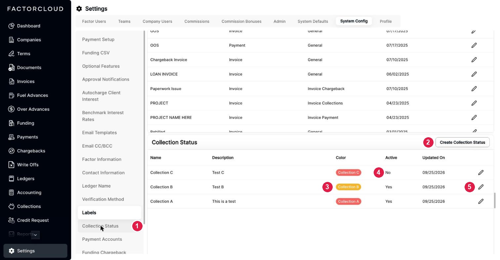
Task: Open the Accounting calculator icon
Action: point(11,193)
